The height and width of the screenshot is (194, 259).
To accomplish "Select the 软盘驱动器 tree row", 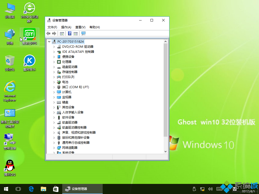I will [x=70, y=123].
